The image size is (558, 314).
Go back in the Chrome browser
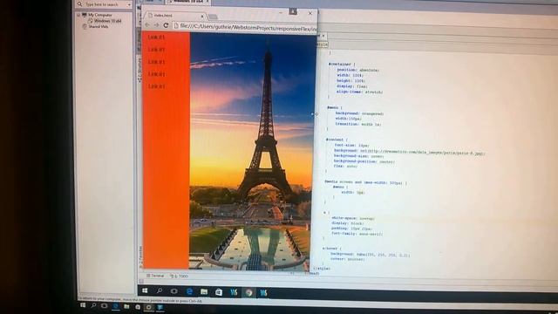[x=147, y=25]
